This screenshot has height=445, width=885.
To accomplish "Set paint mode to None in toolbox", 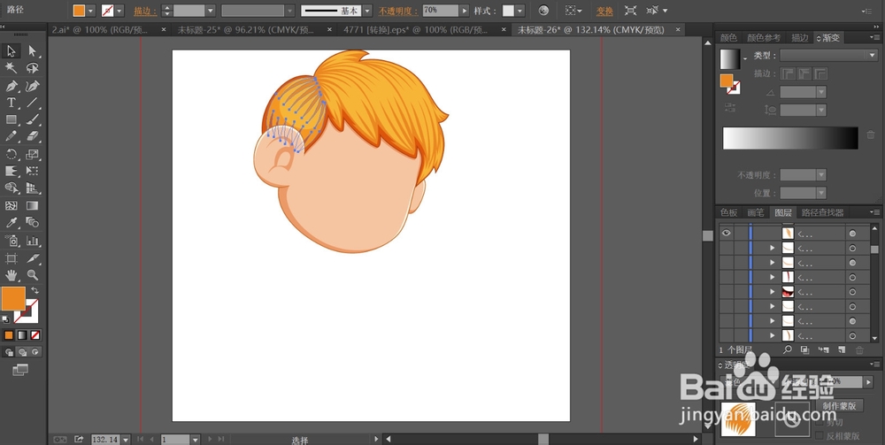I will (35, 335).
